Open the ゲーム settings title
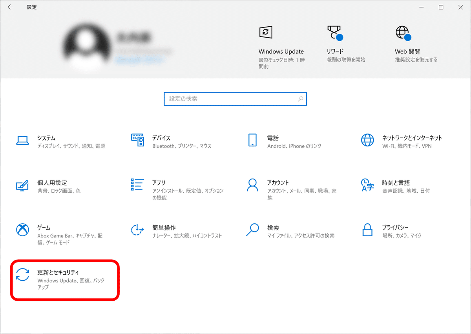This screenshot has height=334, width=471. point(44,228)
